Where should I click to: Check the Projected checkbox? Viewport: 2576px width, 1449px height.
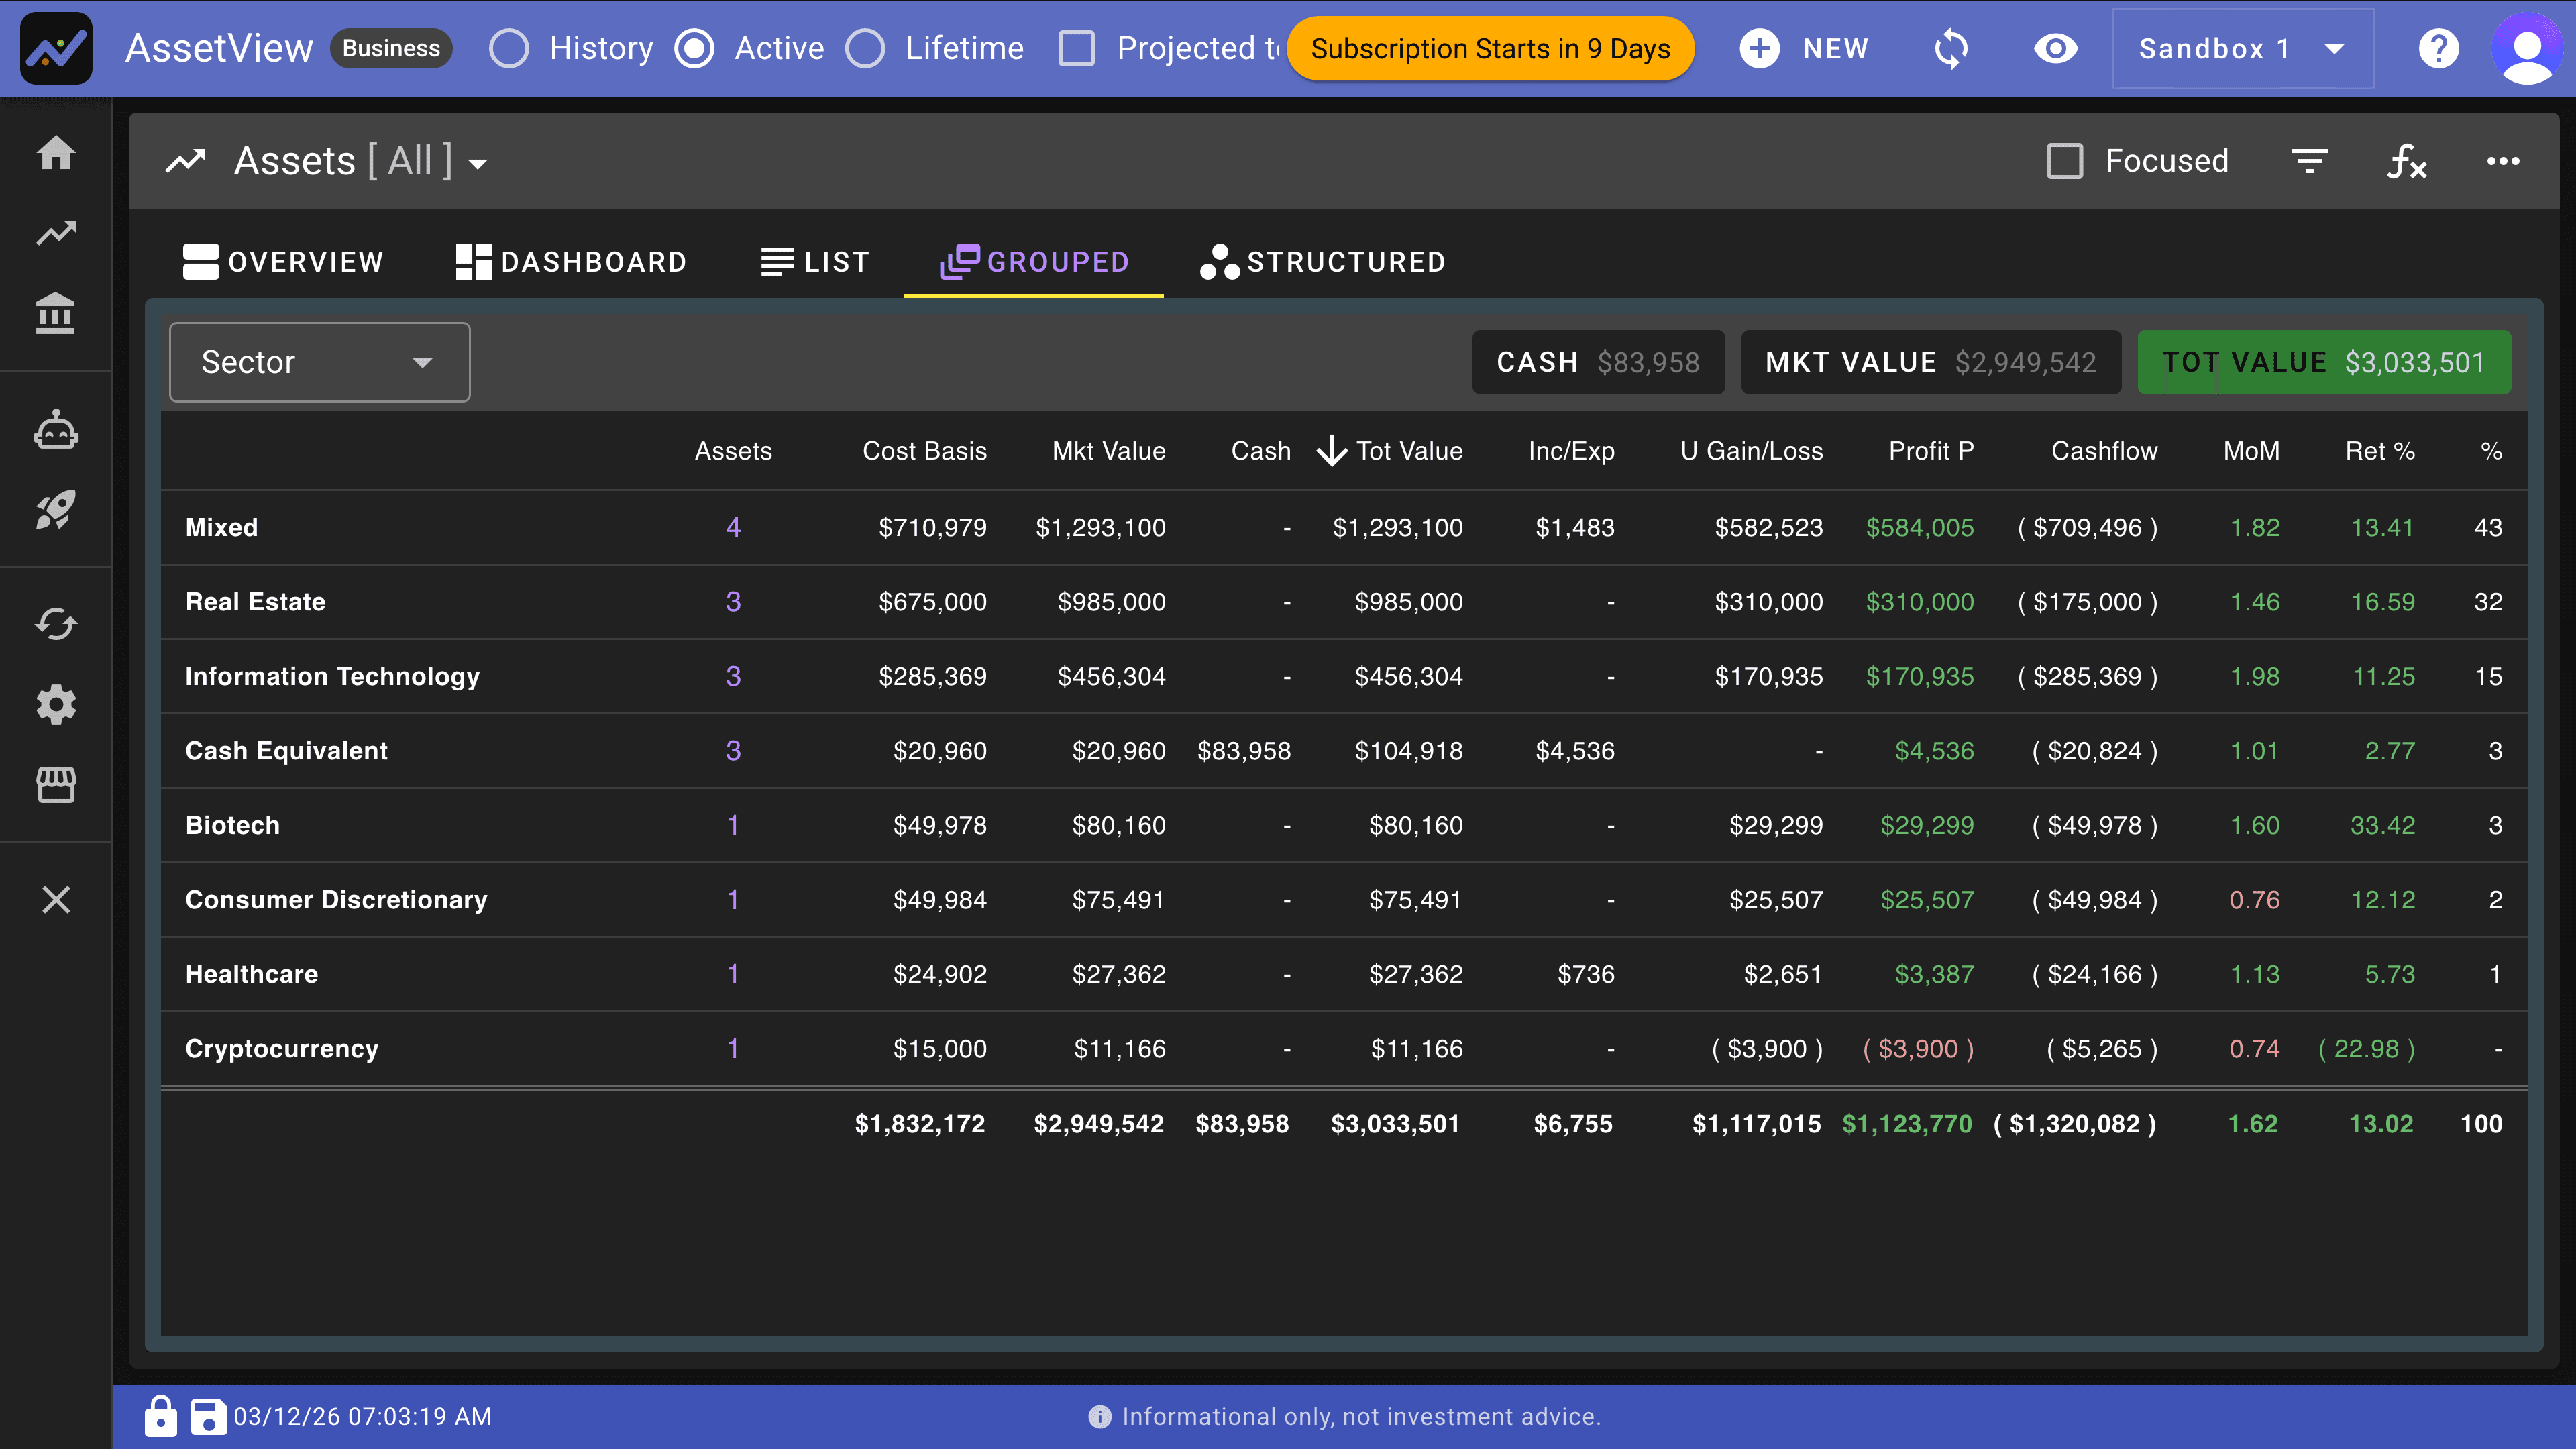tap(1077, 48)
